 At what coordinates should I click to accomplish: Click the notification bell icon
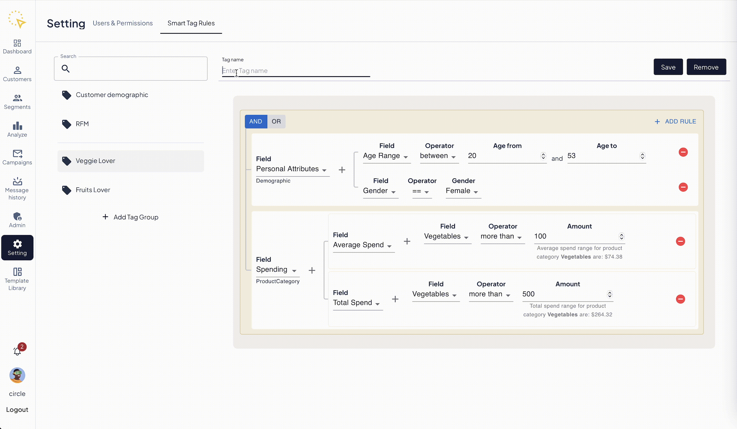pos(17,351)
